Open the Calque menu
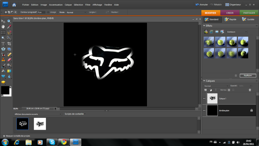Viewport: 259px width, 146px height. coord(68,5)
